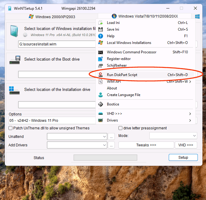Browse for Unattend file with ... button
The width and height of the screenshot is (206, 200).
coord(111,137)
